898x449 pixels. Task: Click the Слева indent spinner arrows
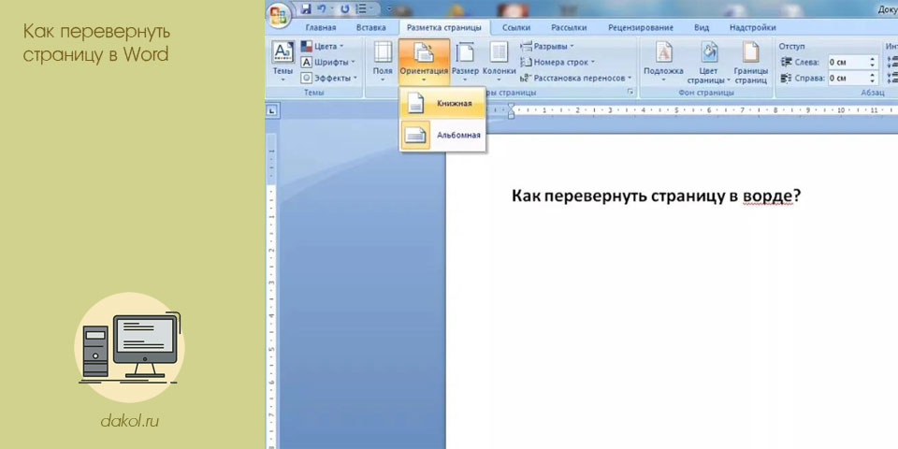click(873, 62)
